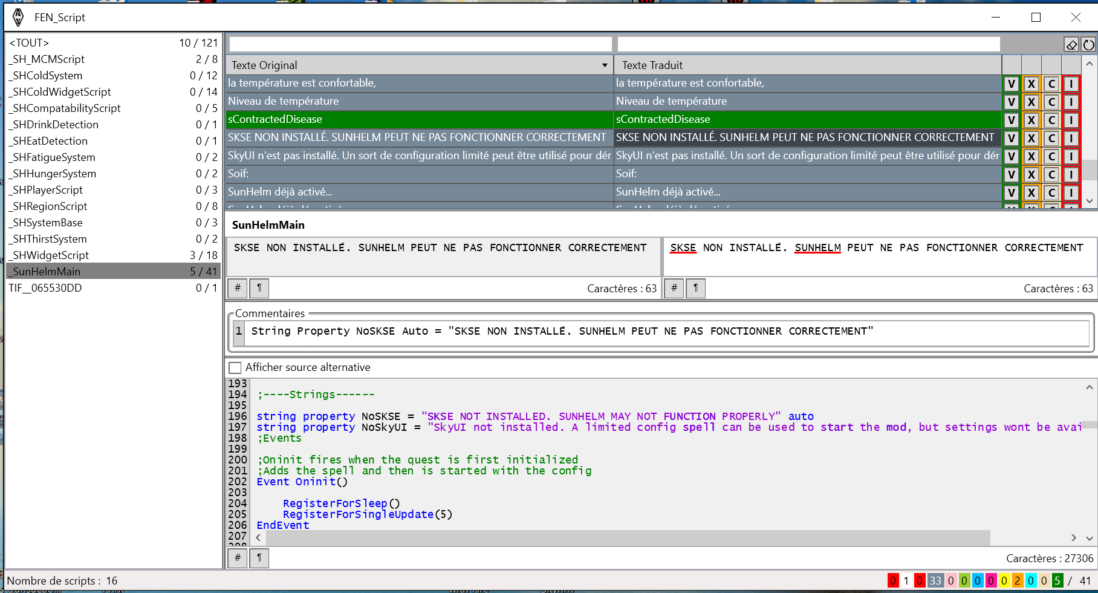Click the green V button on the sContractedDisease row
The width and height of the screenshot is (1098, 593).
coord(1012,120)
